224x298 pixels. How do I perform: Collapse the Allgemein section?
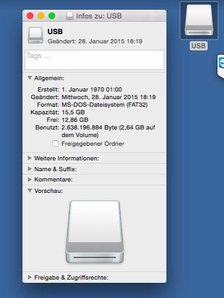[x=30, y=78]
